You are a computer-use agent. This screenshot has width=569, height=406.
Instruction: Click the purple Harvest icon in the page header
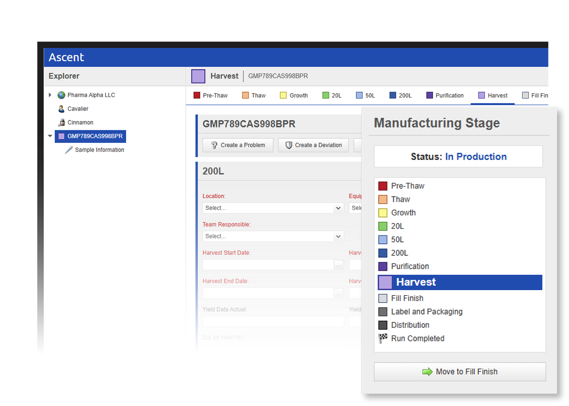pos(198,76)
